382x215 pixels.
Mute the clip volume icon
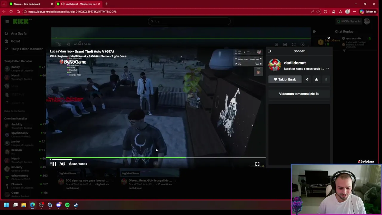(x=63, y=164)
